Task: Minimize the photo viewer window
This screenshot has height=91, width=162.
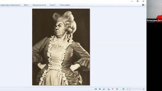Action: (x=132, y=1)
